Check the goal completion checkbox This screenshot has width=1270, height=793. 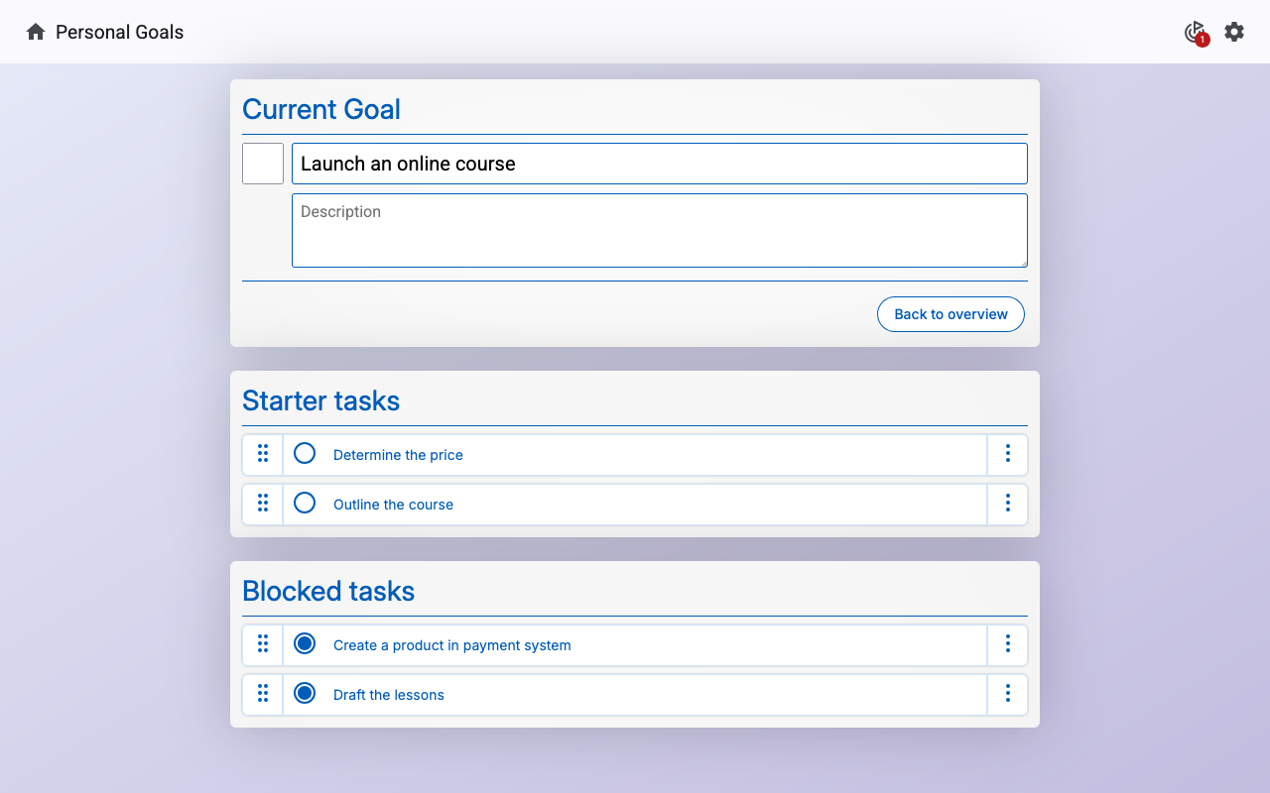point(263,163)
